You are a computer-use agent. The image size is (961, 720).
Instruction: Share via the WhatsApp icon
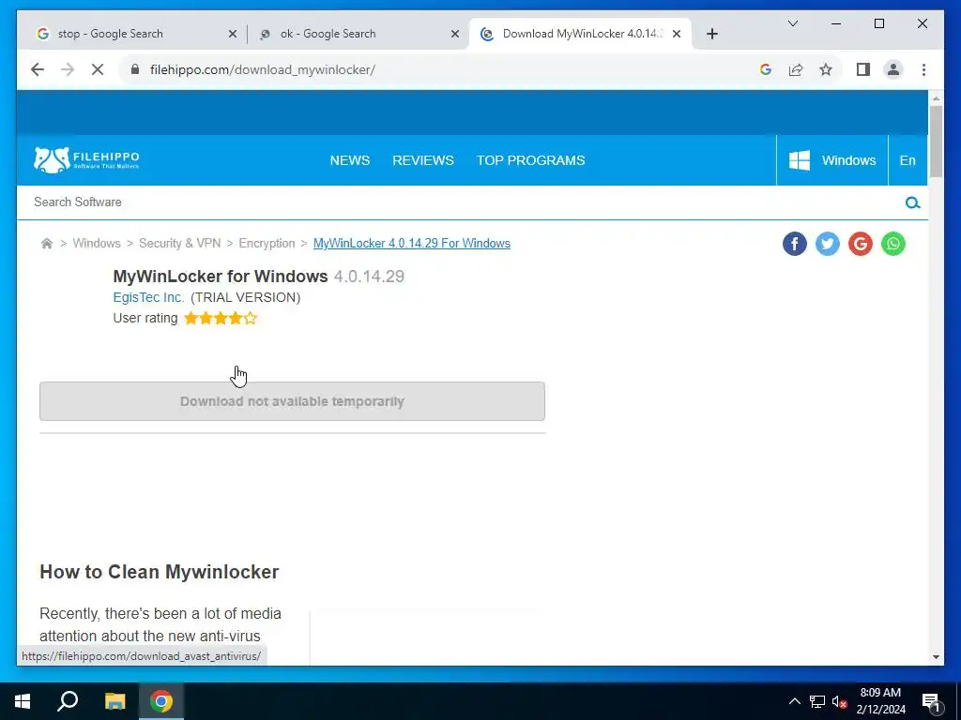[893, 244]
